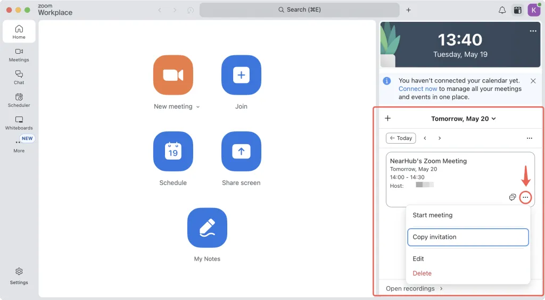Image resolution: width=545 pixels, height=300 pixels.
Task: Click the Share screen icon
Action: point(241,152)
